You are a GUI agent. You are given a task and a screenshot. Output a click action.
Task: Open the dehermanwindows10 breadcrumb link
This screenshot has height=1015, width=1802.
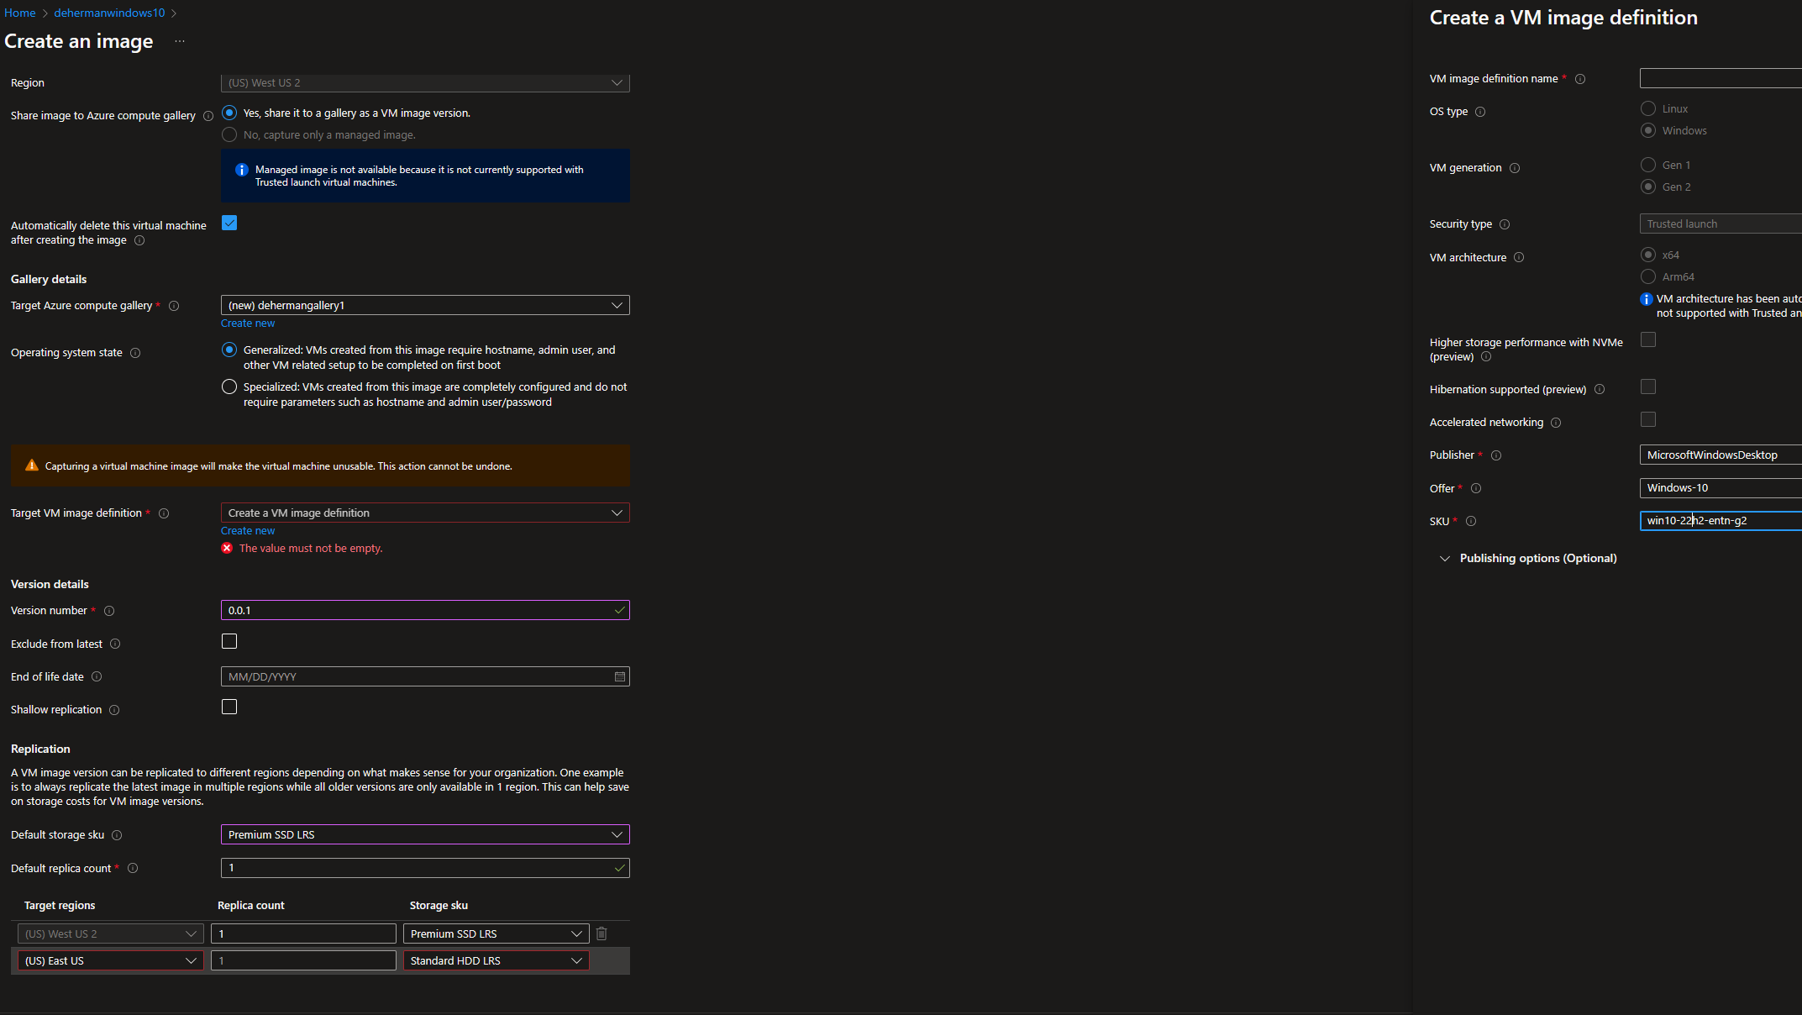pyautogui.click(x=109, y=13)
